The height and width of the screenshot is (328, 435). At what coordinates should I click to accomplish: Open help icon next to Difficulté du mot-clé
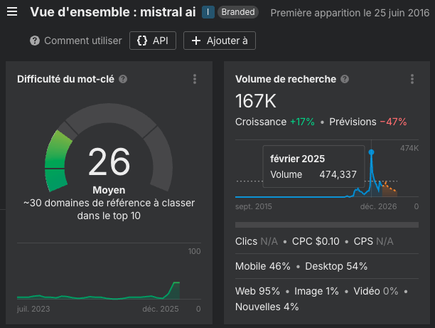point(124,79)
